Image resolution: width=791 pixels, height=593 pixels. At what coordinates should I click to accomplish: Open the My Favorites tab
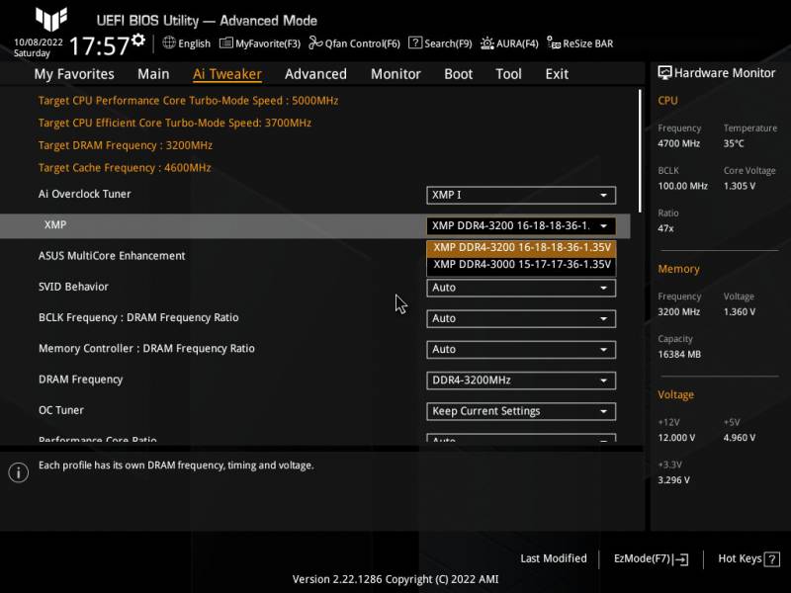pyautogui.click(x=74, y=74)
